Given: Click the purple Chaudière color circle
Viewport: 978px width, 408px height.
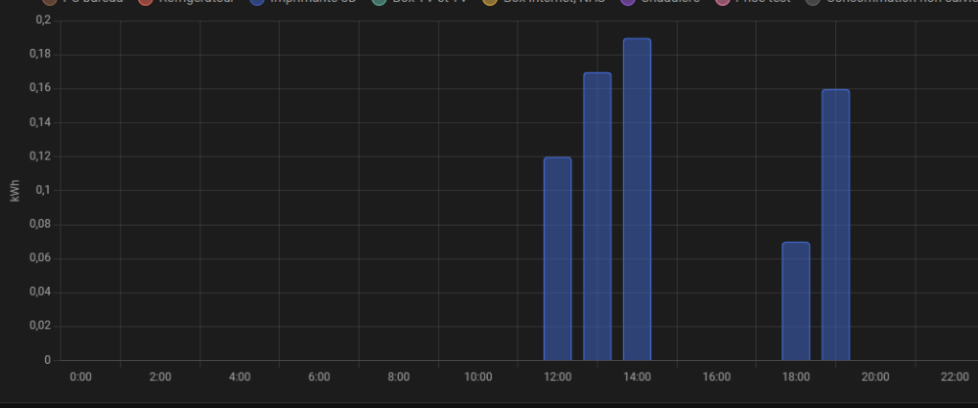Looking at the screenshot, I should click(628, 1).
